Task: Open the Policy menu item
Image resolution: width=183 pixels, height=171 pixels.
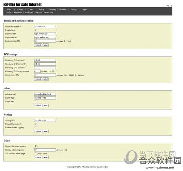Action: (x=42, y=9)
